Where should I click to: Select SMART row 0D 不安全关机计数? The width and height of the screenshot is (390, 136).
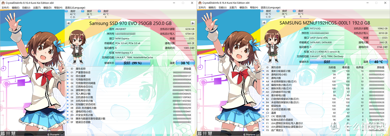click(x=130, y=115)
